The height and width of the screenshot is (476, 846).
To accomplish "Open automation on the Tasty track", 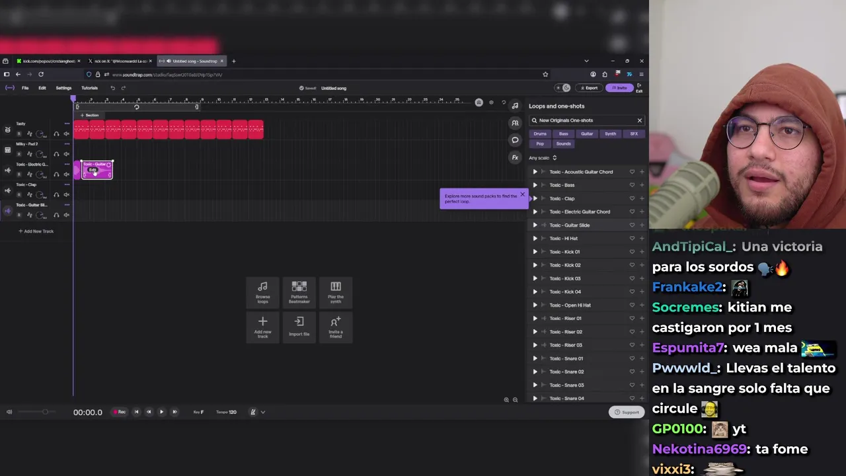I will point(30,134).
